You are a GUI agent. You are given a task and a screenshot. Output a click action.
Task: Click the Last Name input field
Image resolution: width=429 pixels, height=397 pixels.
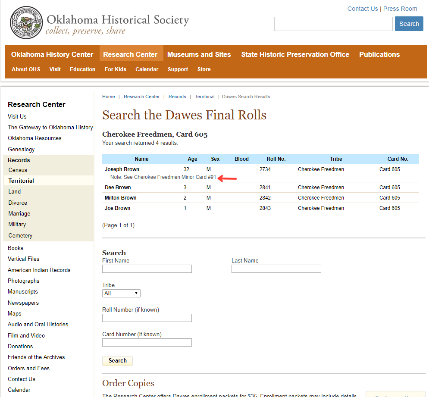tap(276, 269)
